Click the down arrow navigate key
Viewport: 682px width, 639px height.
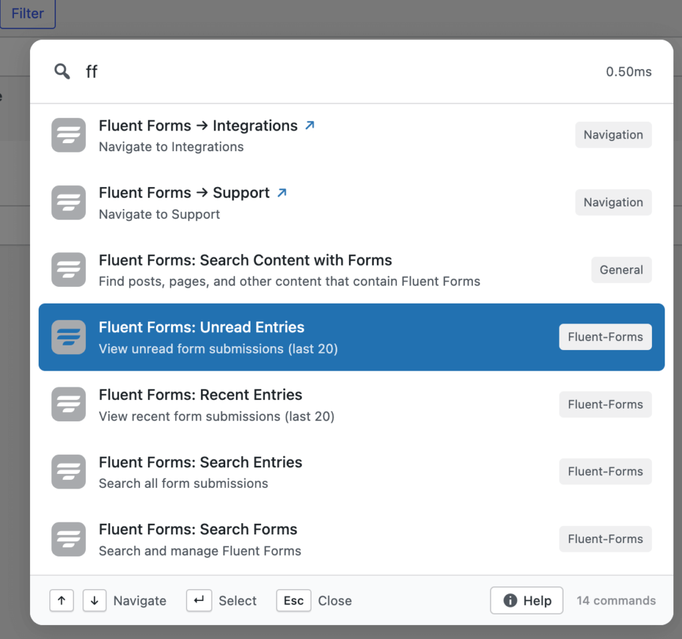[x=95, y=600]
